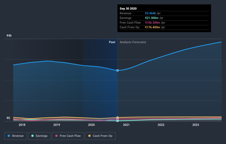Select the 2020 x-axis label

(x=91, y=125)
